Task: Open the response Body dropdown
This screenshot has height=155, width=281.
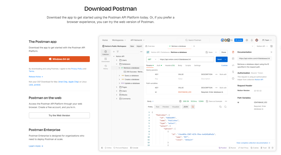Action: pyautogui.click(x=150, y=101)
